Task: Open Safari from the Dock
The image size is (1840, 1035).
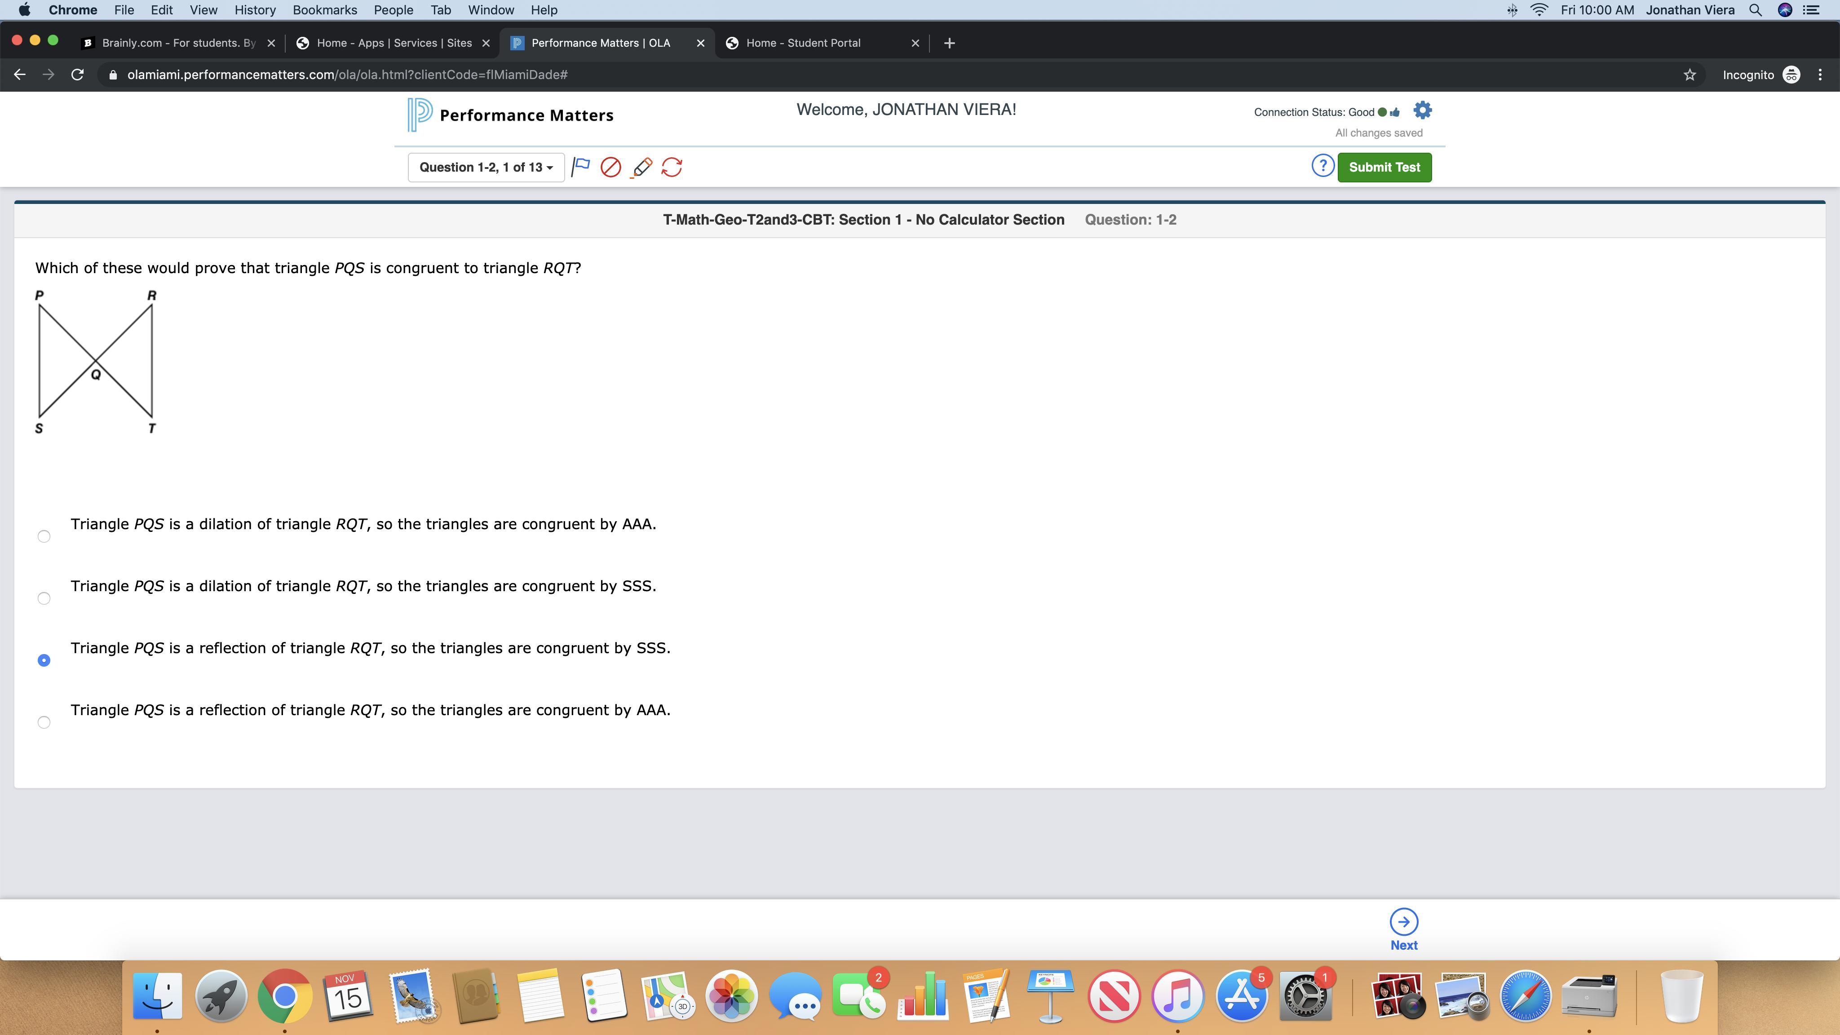Action: pos(1525,996)
